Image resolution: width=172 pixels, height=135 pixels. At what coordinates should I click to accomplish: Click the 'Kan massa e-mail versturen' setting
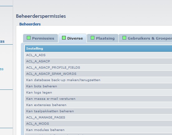click(98, 99)
